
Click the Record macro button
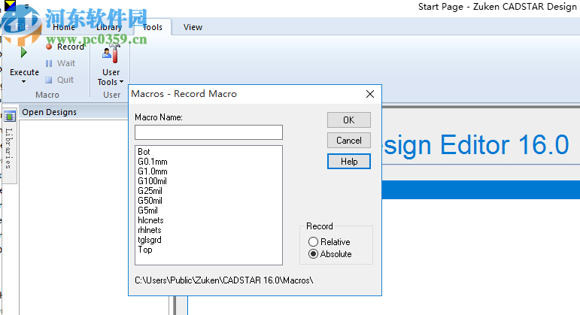(x=65, y=47)
